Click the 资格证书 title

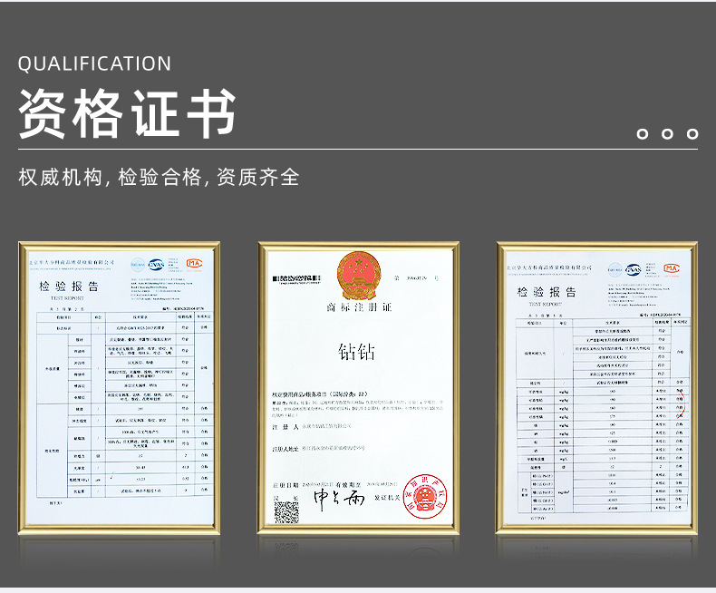tap(127, 114)
